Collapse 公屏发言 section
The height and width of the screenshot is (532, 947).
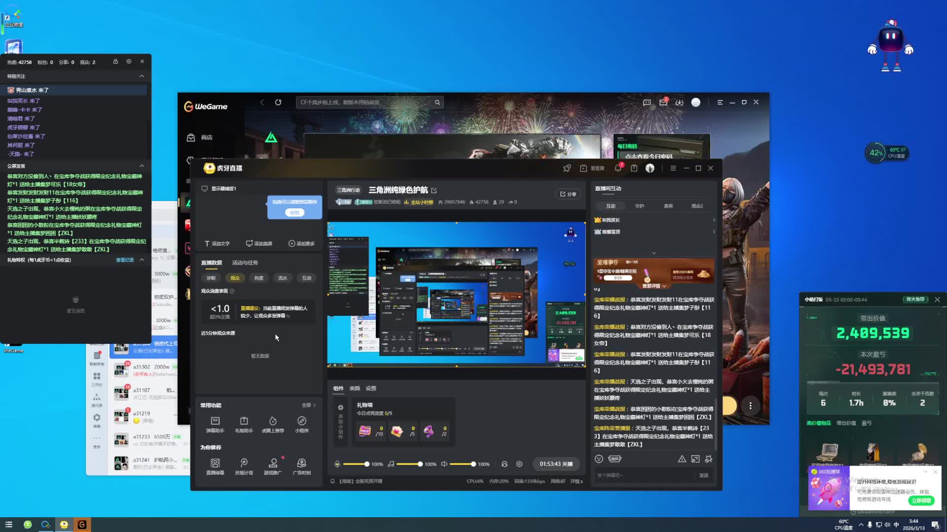click(x=142, y=166)
